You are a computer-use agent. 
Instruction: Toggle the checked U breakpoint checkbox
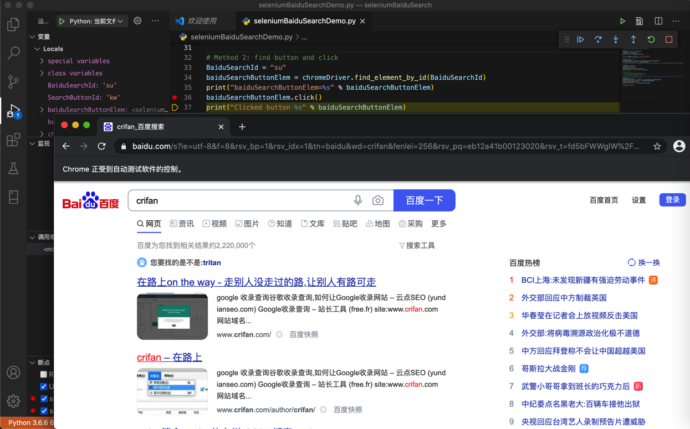tap(44, 386)
